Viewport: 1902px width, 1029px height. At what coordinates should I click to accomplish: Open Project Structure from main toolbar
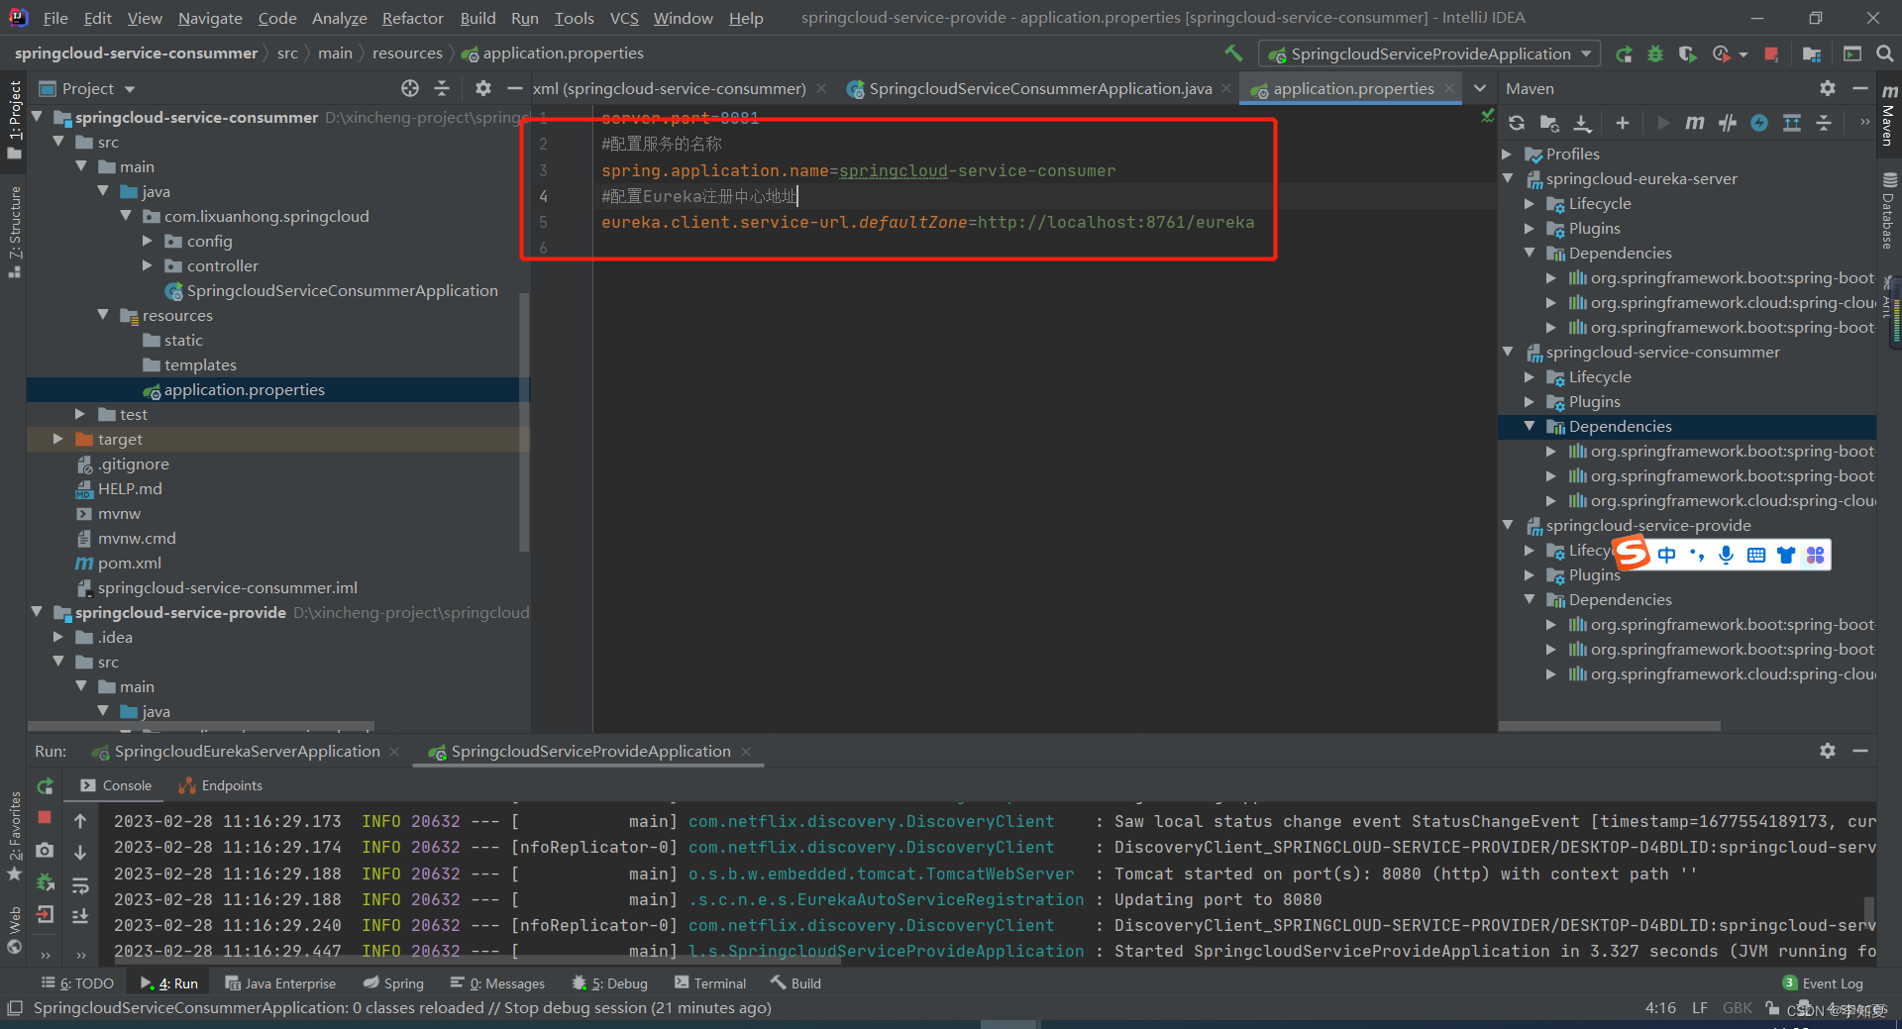tap(1812, 54)
